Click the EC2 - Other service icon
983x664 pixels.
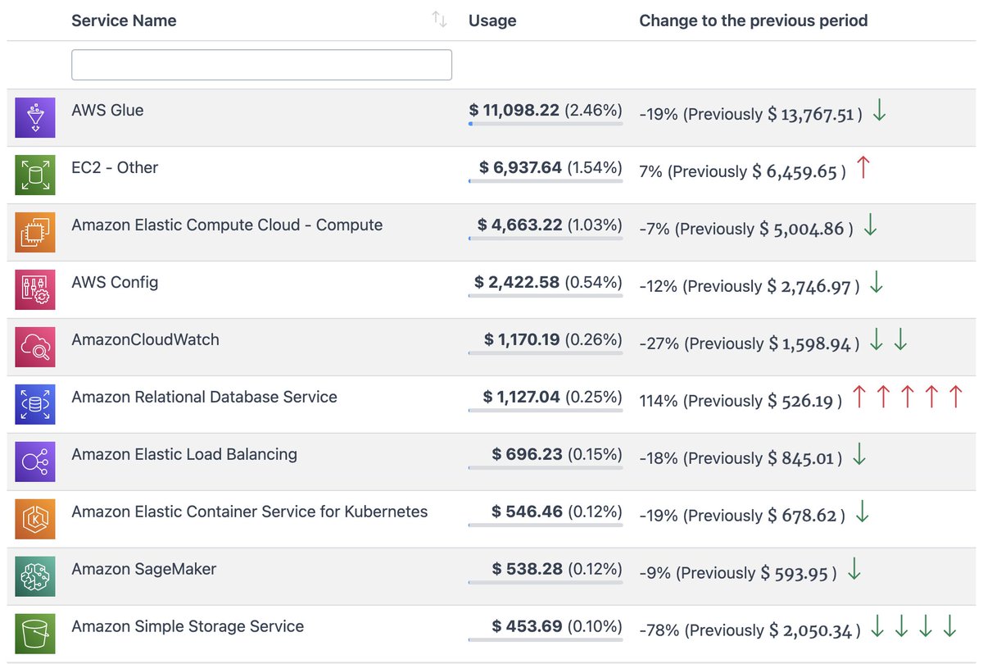(x=34, y=175)
